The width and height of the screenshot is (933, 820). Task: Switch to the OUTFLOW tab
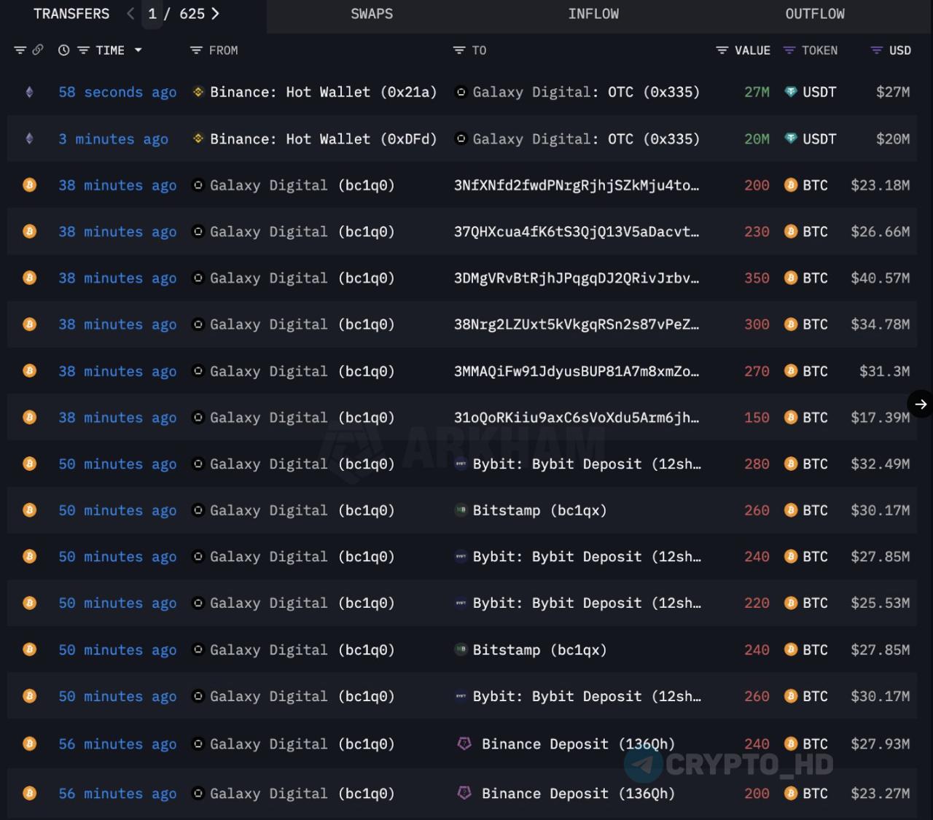tap(815, 14)
